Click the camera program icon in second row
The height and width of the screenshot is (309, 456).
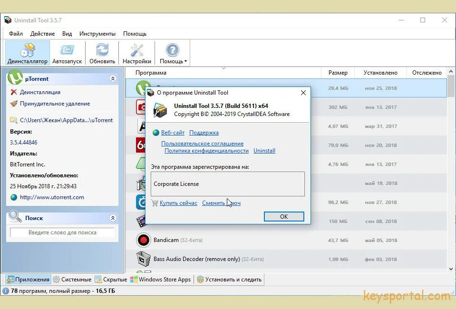tap(140, 107)
